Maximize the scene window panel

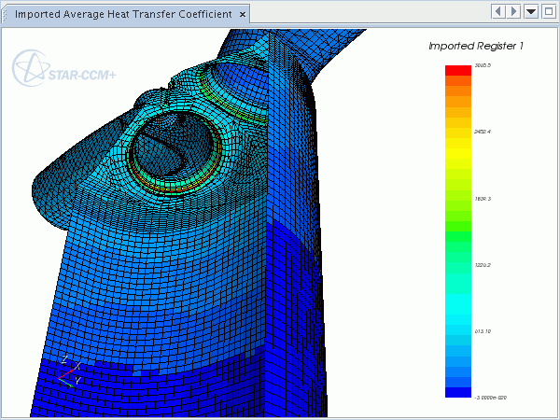pyautogui.click(x=548, y=11)
